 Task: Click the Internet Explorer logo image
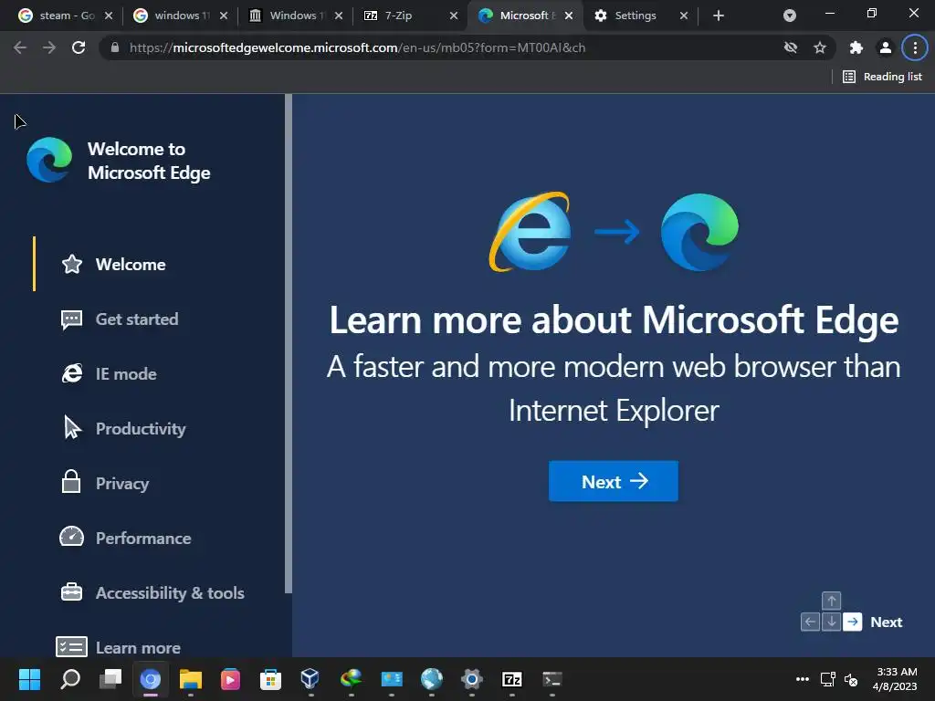tap(531, 231)
